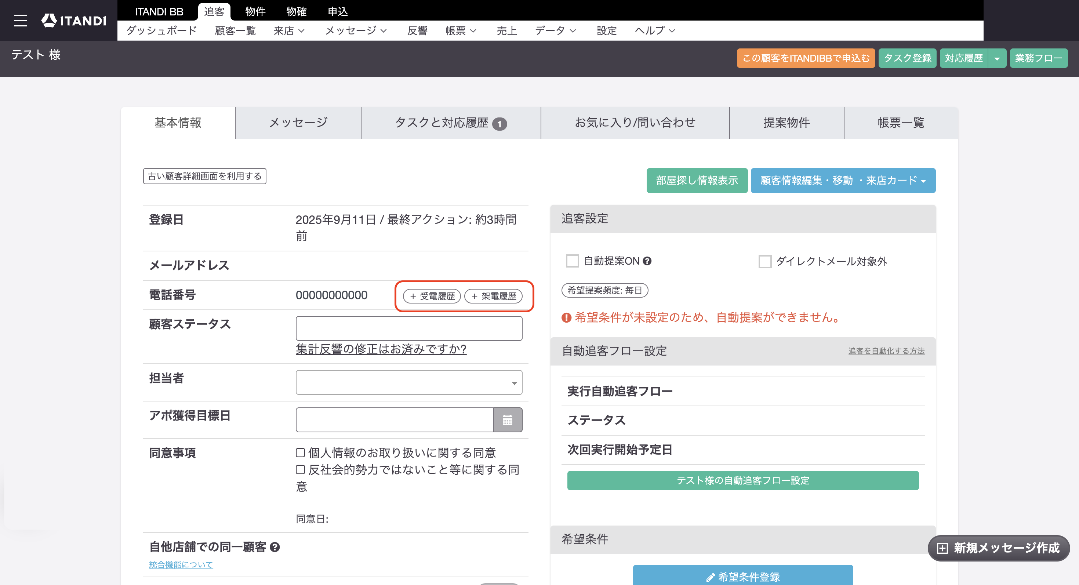This screenshot has height=585, width=1079.
Task: Expand the 来店 menu
Action: (289, 30)
